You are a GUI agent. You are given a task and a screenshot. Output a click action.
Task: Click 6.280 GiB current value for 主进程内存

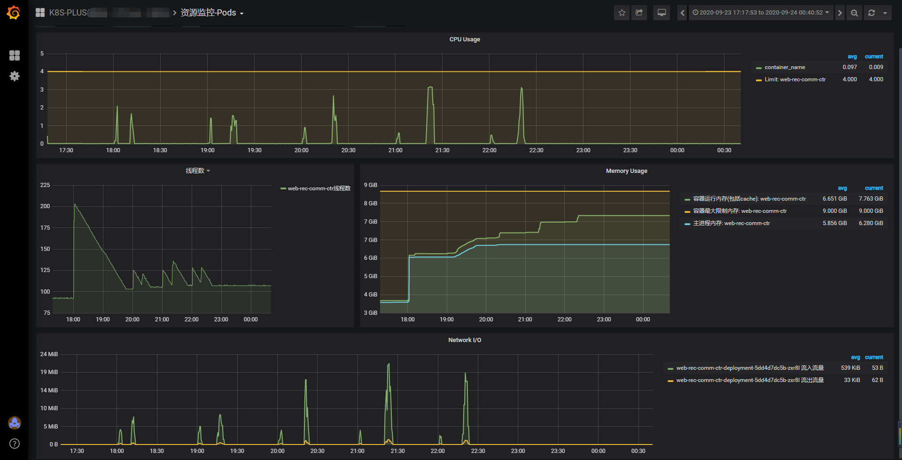pos(871,223)
